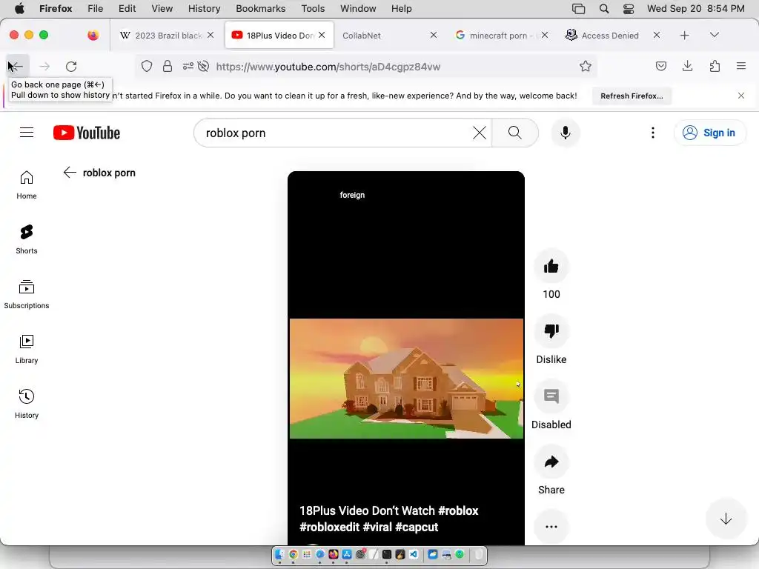Open Library in the sidebar
This screenshot has width=759, height=569.
click(x=27, y=350)
